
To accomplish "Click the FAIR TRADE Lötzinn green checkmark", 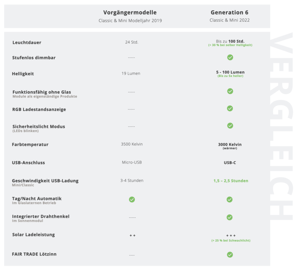I will click(230, 255).
